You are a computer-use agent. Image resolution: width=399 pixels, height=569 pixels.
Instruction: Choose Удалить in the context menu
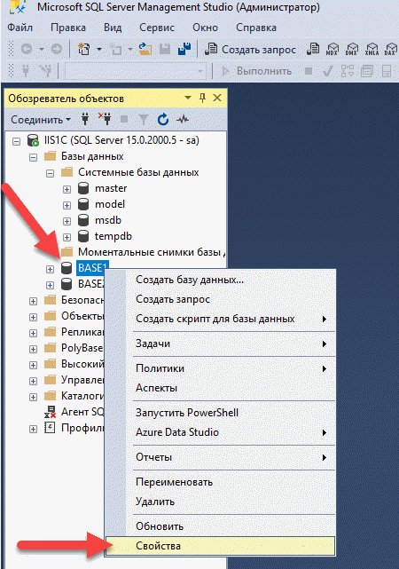point(220,502)
